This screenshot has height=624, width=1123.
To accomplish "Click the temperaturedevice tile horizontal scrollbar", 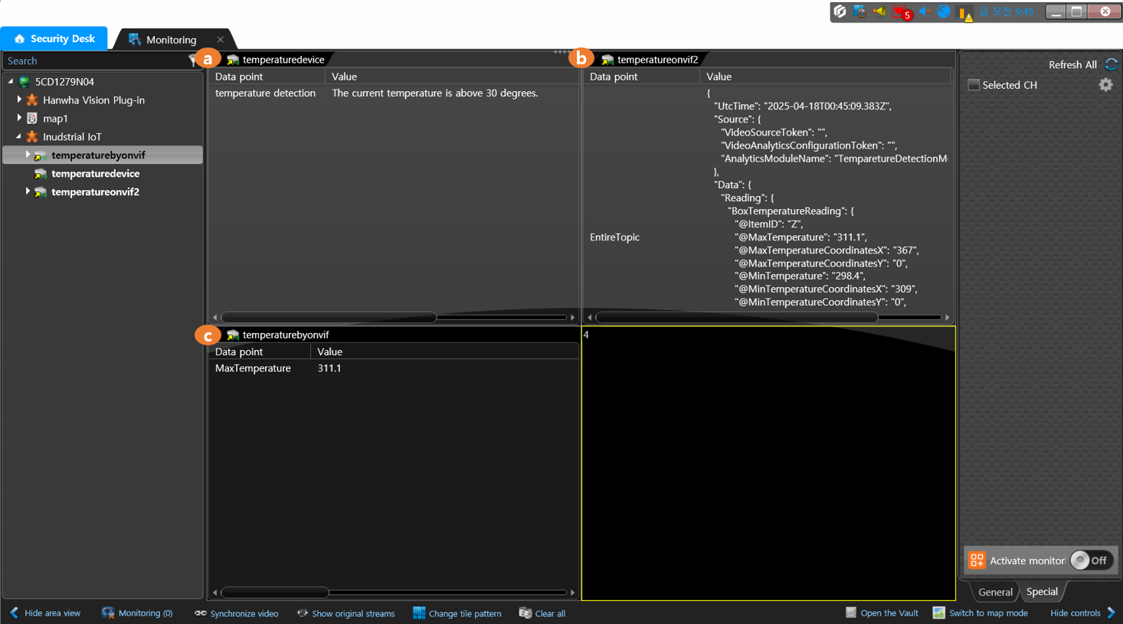I will click(329, 317).
